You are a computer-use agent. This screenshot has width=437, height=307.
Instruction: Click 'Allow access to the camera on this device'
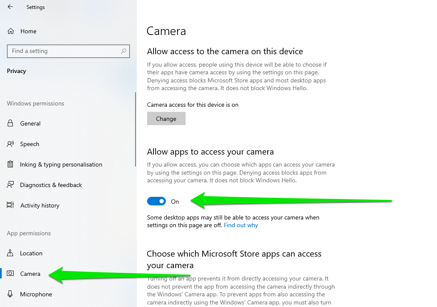tap(225, 51)
